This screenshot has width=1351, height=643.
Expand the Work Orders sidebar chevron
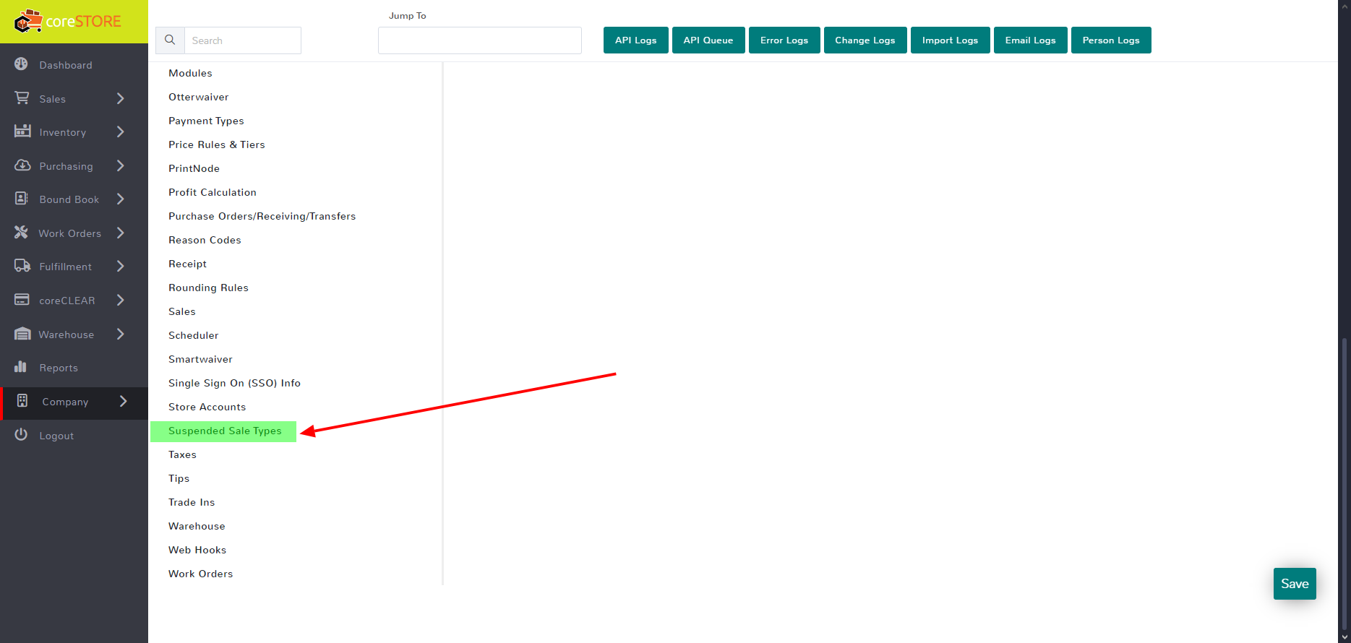[x=121, y=233]
